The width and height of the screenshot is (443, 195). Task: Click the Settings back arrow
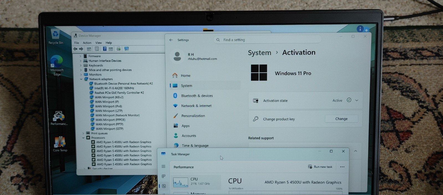pyautogui.click(x=171, y=40)
